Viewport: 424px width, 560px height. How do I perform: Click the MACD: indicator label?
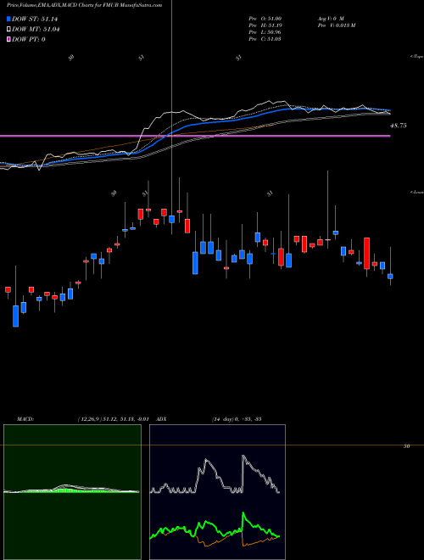(x=25, y=418)
